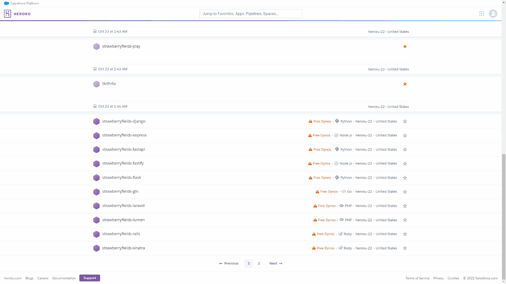Favorite strawberryfields-lumen with its star
This screenshot has width=506, height=284.
405,220
